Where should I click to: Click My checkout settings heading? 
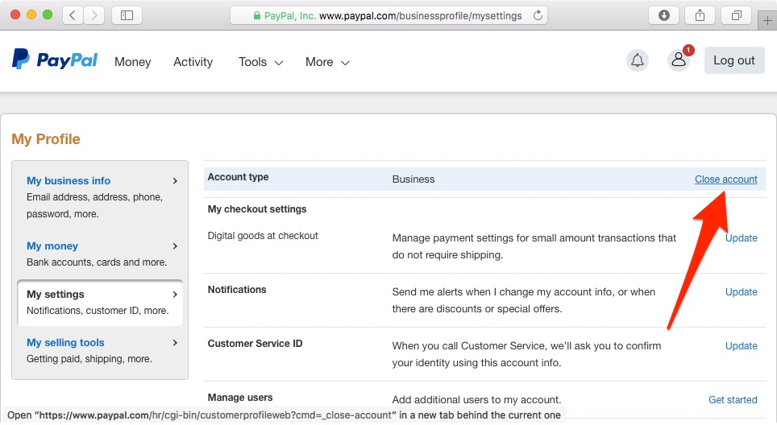(256, 208)
